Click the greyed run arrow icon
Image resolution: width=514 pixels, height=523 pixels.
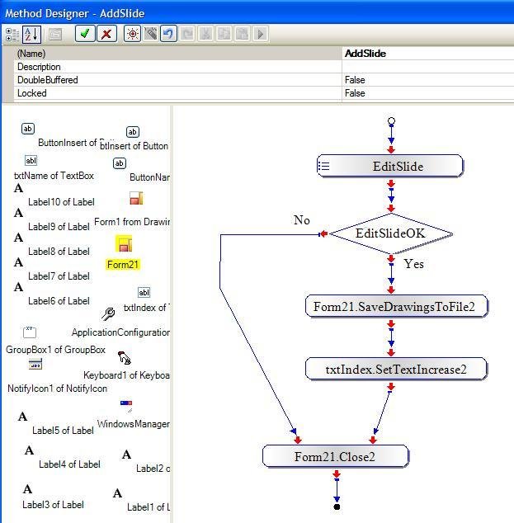pyautogui.click(x=261, y=34)
